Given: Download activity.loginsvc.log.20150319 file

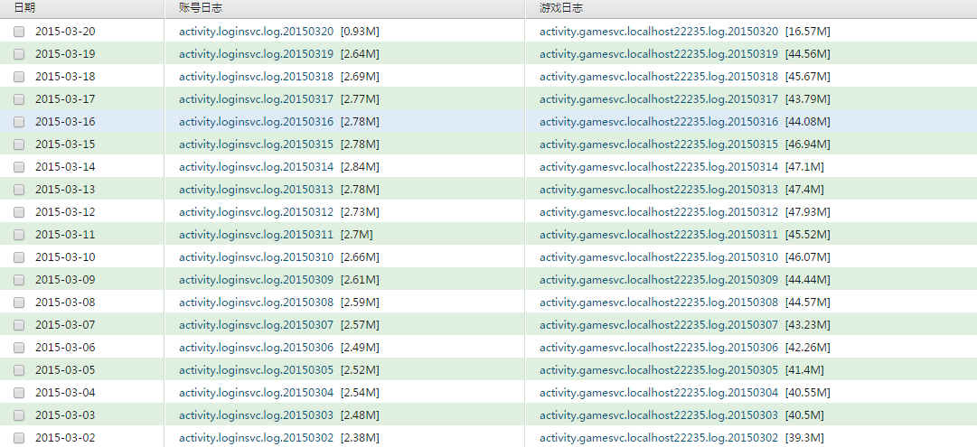Looking at the screenshot, I should point(256,53).
